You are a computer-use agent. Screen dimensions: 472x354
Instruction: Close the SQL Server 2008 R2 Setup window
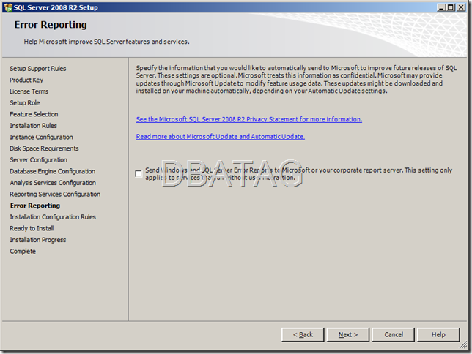click(x=461, y=7)
